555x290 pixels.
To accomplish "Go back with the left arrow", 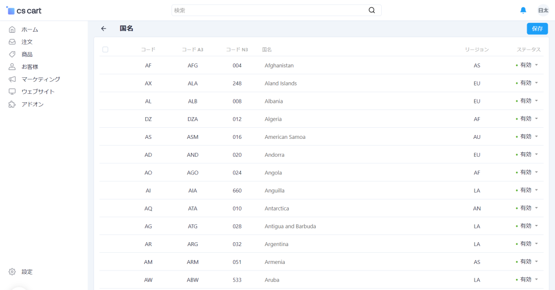I will 103,29.
